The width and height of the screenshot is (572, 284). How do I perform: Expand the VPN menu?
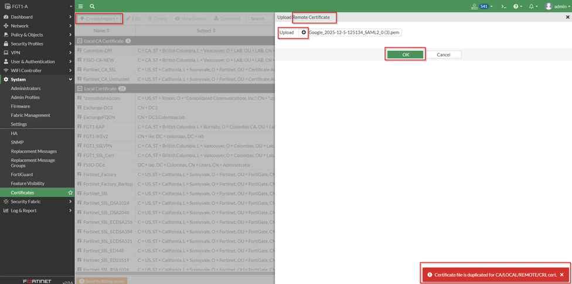click(x=70, y=53)
